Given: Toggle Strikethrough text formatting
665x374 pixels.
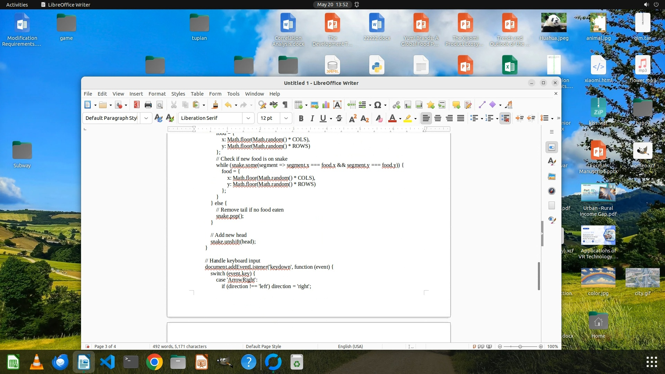Looking at the screenshot, I should (339, 118).
